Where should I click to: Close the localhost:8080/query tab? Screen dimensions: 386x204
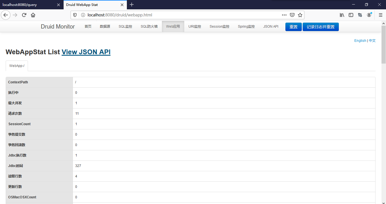click(58, 5)
